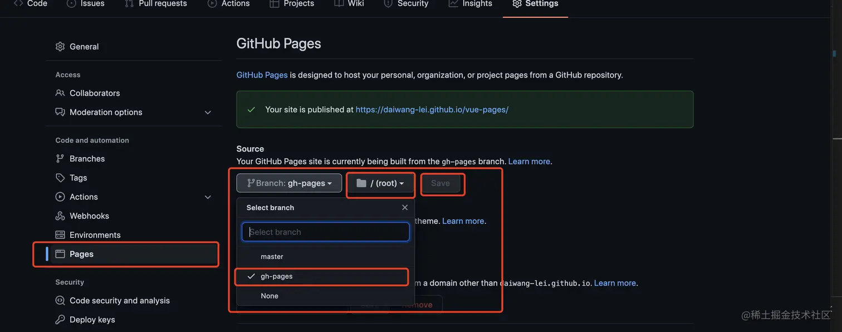Click the Projects table icon in navigation
This screenshot has height=332, width=842.
point(274,3)
